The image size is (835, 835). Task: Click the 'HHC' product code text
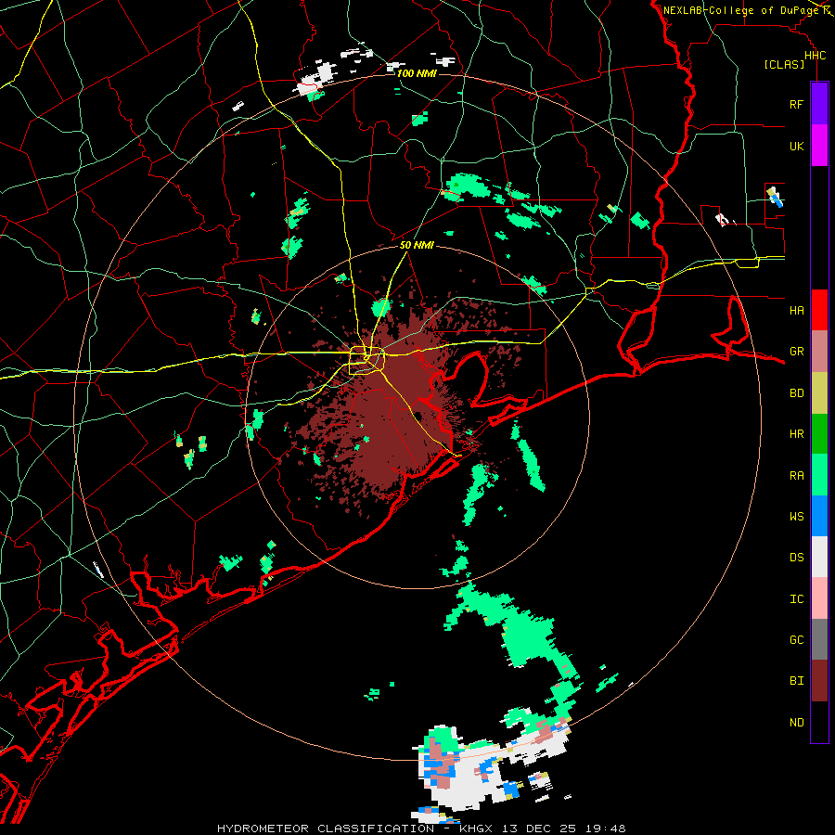815,56
